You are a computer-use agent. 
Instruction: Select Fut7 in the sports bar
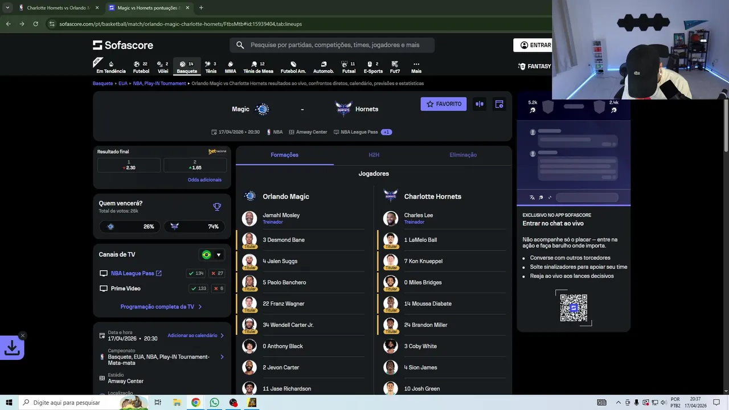click(395, 67)
